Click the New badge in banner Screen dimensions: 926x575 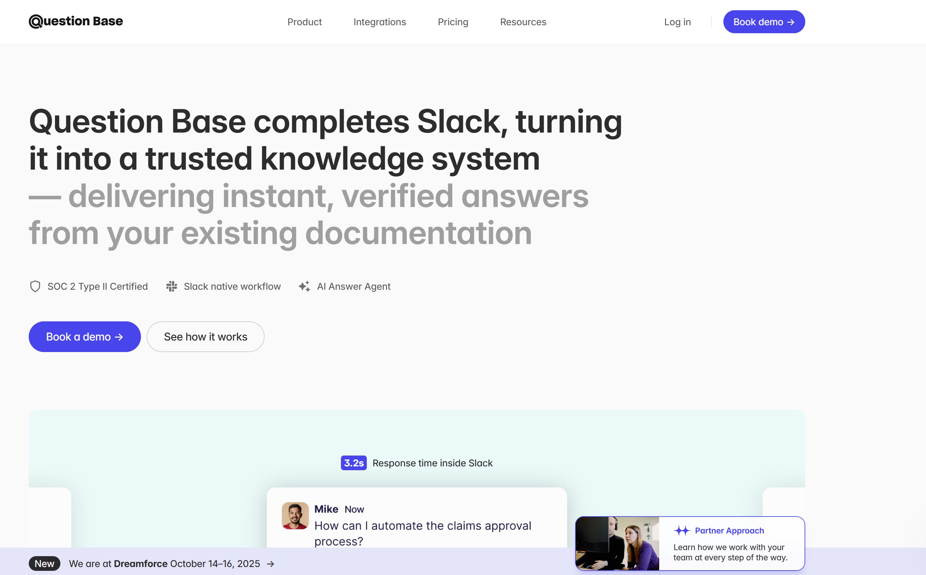[x=44, y=563]
